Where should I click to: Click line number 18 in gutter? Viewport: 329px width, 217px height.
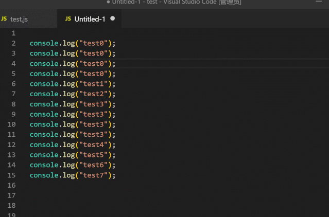click(11, 206)
